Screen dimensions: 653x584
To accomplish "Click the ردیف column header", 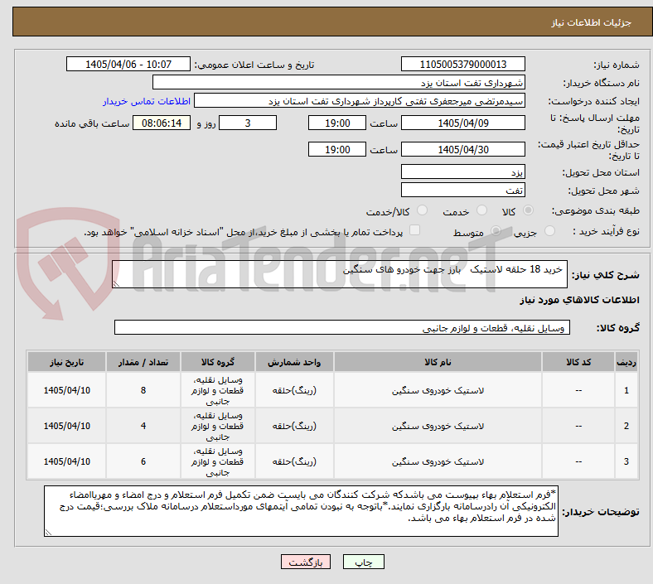I will pos(626,362).
